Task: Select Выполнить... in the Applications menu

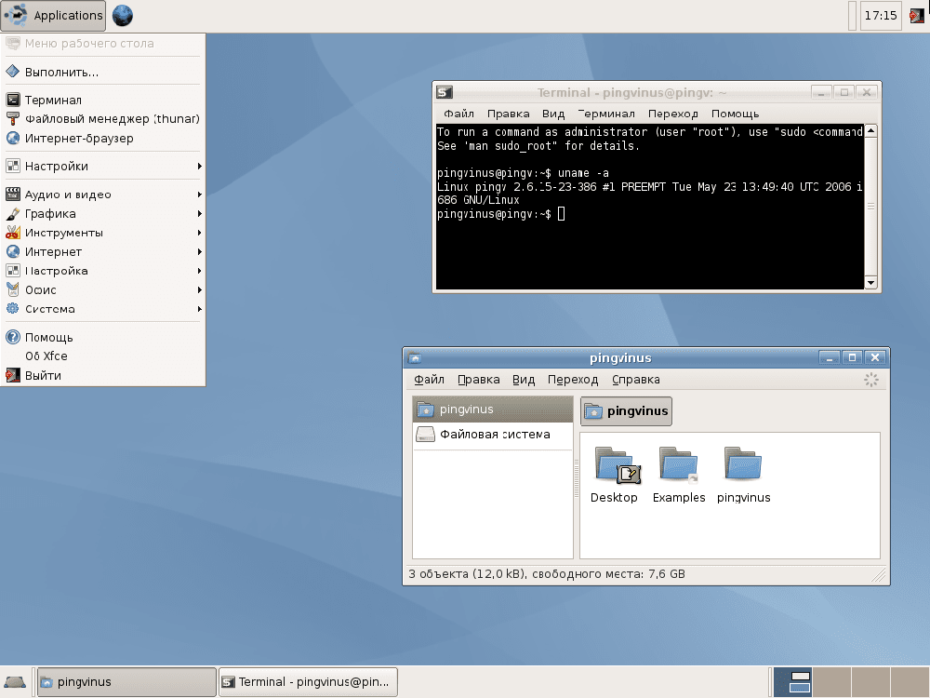Action: point(103,72)
